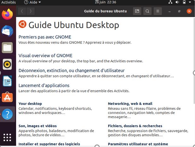Open the Files manager in dock
This screenshot has width=195, height=147.
tap(7, 48)
